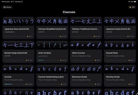Viewport: 138px width, 95px height.
Task: Click Japanese Kanji character preview thumbnail
Action: click(x=120, y=21)
